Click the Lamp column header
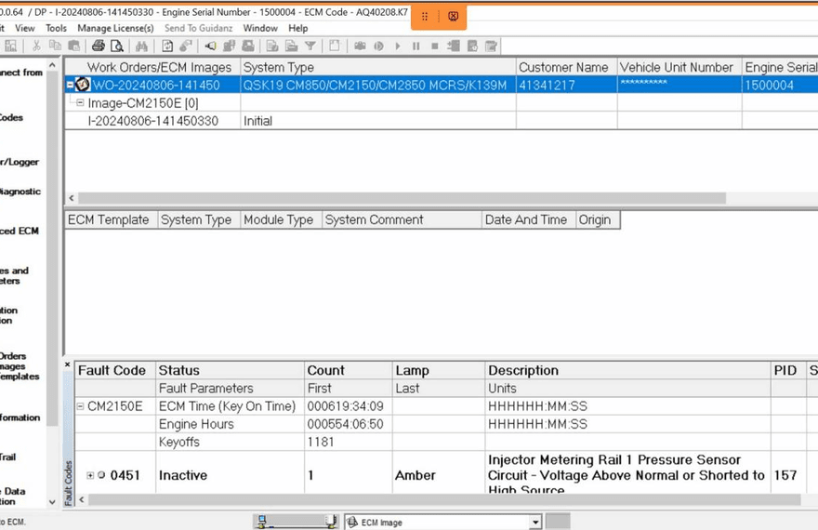 pyautogui.click(x=438, y=370)
